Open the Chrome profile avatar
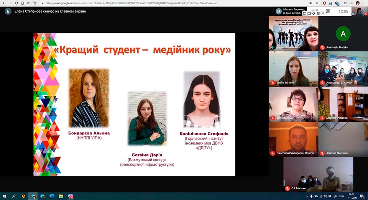Viewport: 368px width, 200px height. coord(357,3)
